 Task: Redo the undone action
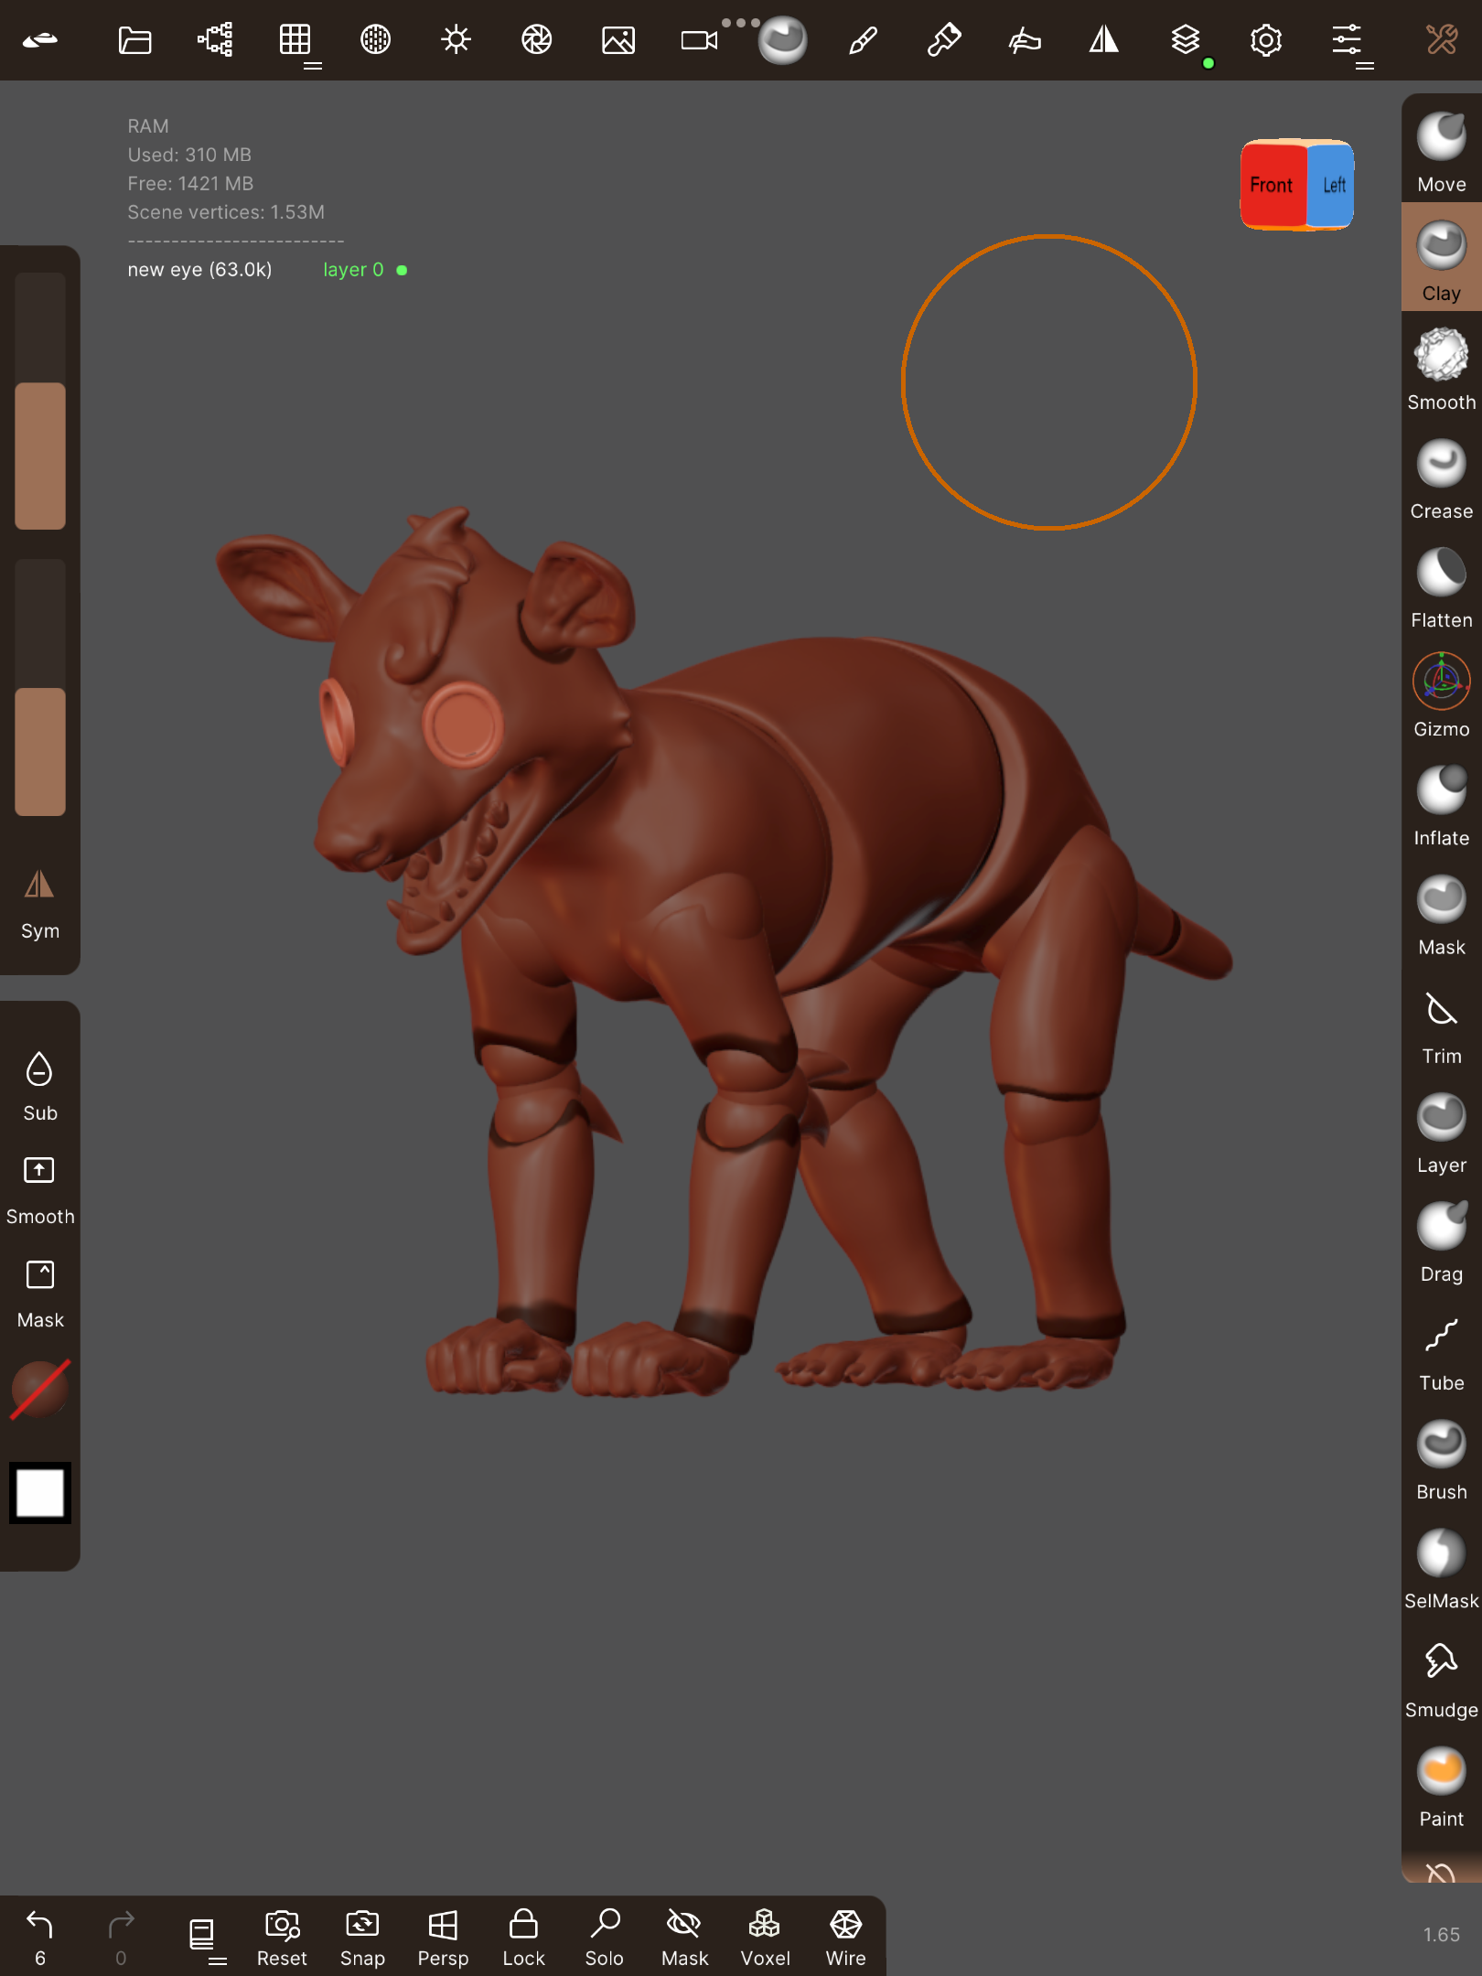pyautogui.click(x=121, y=1938)
